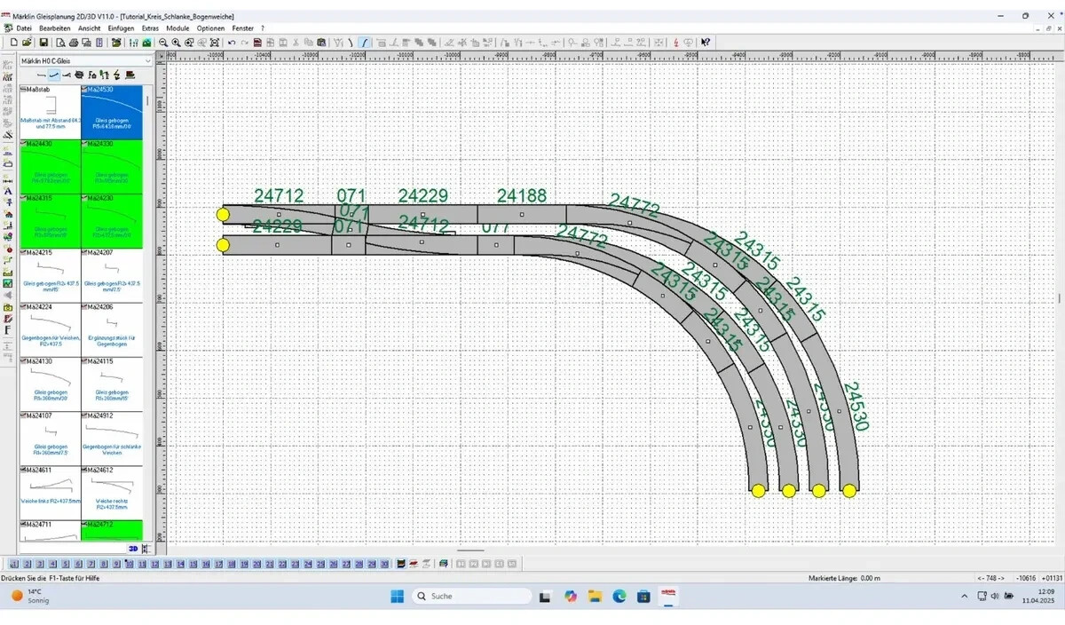Click the zoom to fit all icon
Image resolution: width=1065 pixels, height=625 pixels.
pyautogui.click(x=214, y=42)
